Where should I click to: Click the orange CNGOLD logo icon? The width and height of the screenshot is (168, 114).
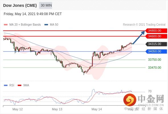click(x=130, y=100)
